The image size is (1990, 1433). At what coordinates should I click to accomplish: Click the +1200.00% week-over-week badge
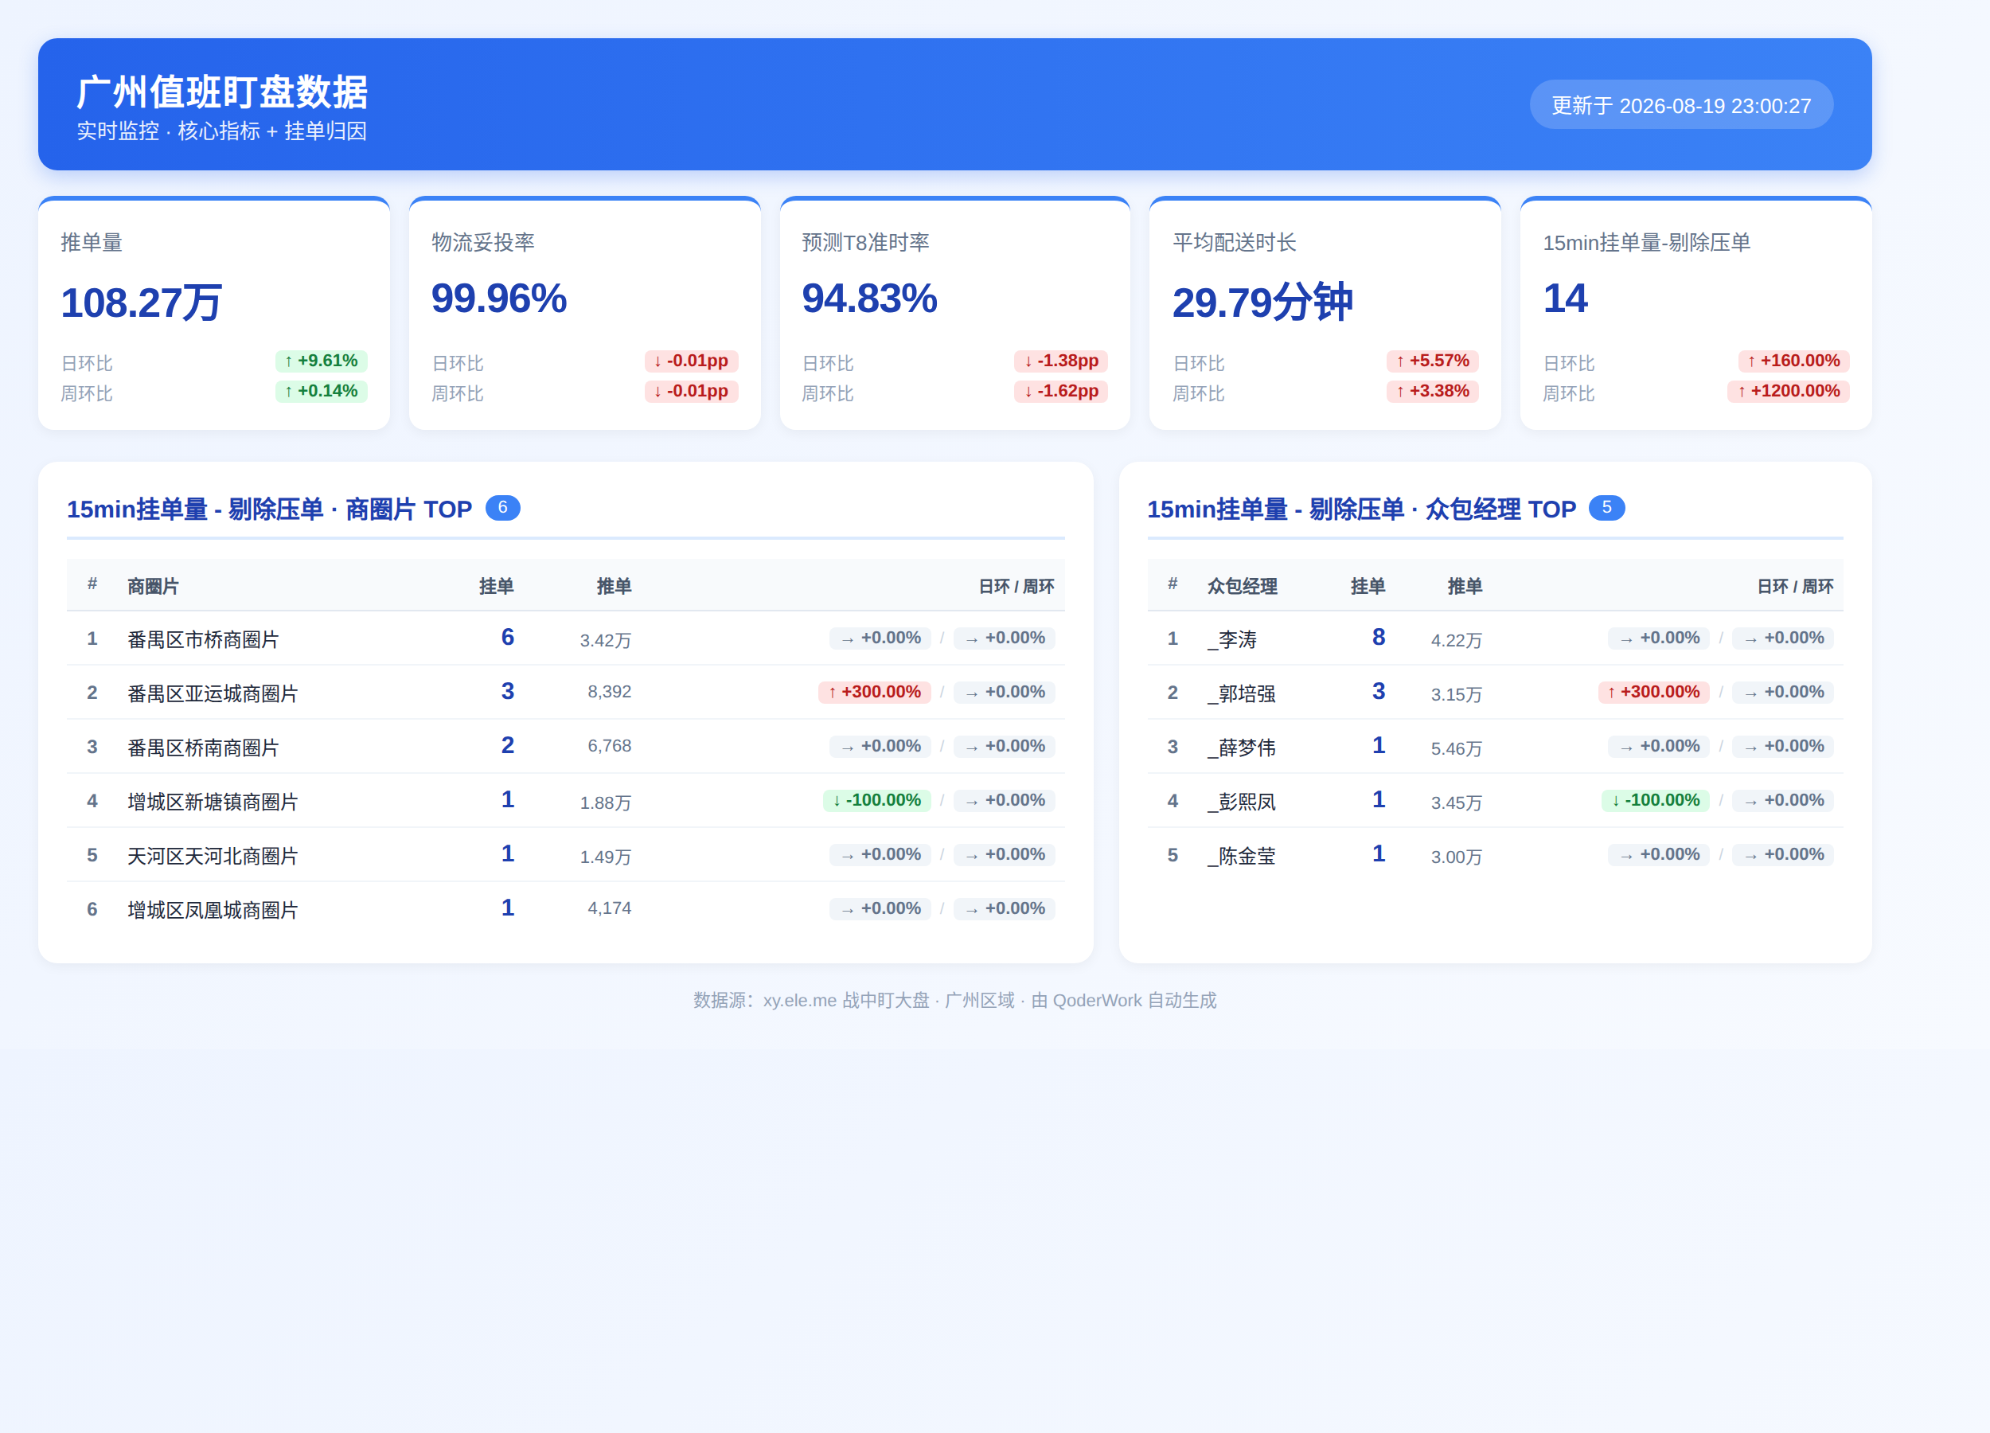coord(1788,391)
